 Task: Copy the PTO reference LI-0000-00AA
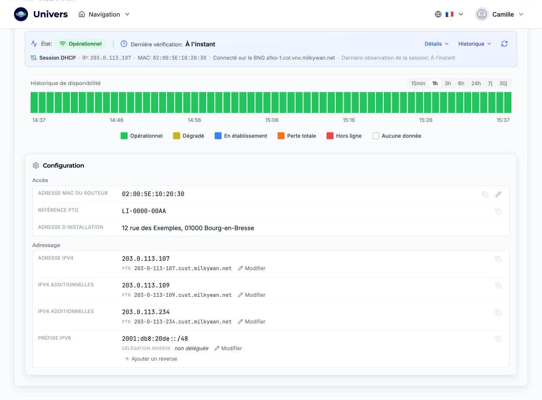pos(498,211)
